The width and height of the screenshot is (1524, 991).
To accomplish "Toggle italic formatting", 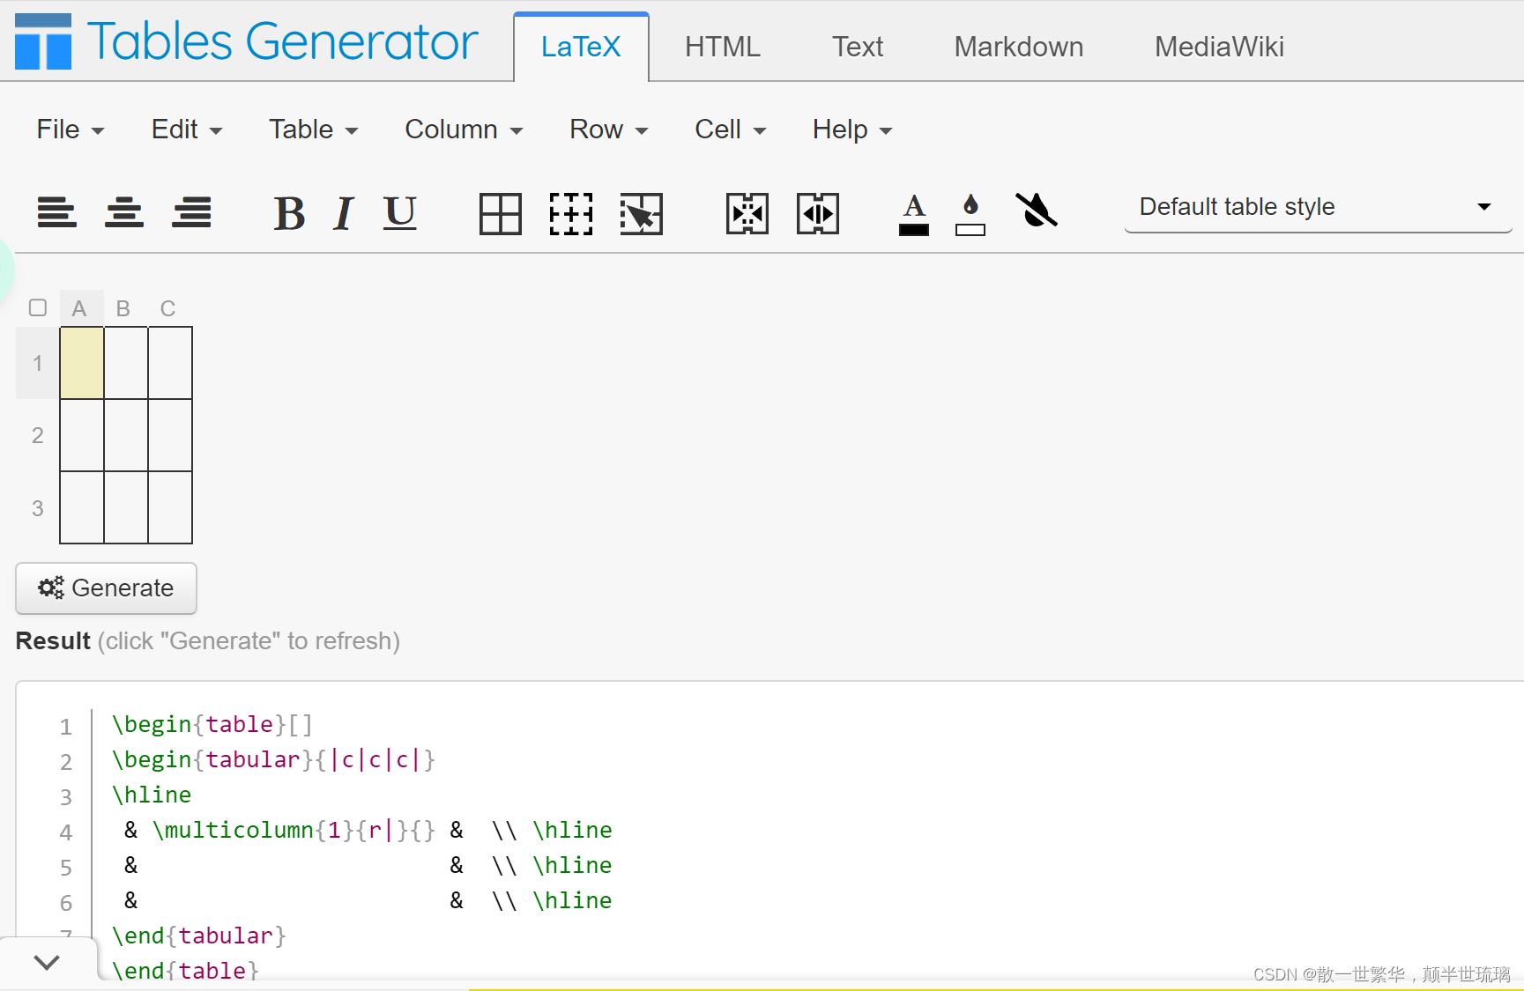I will [x=344, y=213].
